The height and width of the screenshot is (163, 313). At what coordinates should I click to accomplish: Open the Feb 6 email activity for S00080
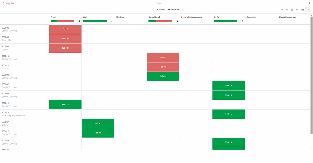(x=65, y=29)
